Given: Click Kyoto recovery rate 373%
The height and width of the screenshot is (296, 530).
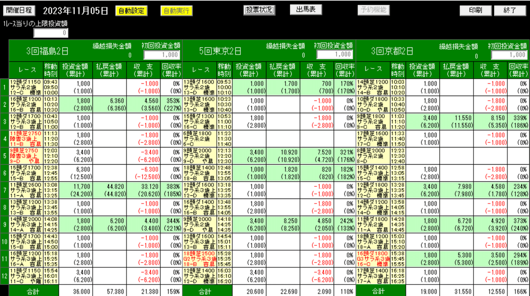Looking at the screenshot, I should click(x=519, y=224).
